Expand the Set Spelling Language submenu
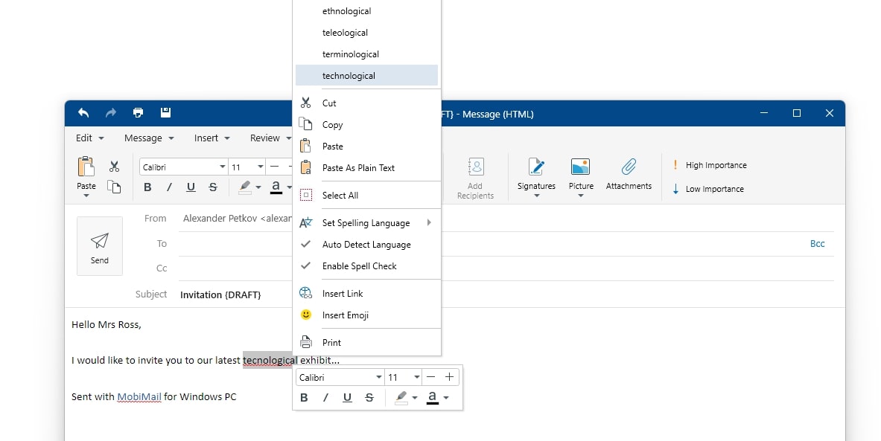 366,223
